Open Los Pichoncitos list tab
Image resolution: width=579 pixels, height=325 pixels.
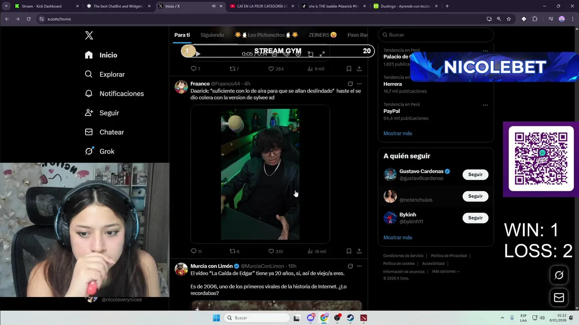point(266,35)
